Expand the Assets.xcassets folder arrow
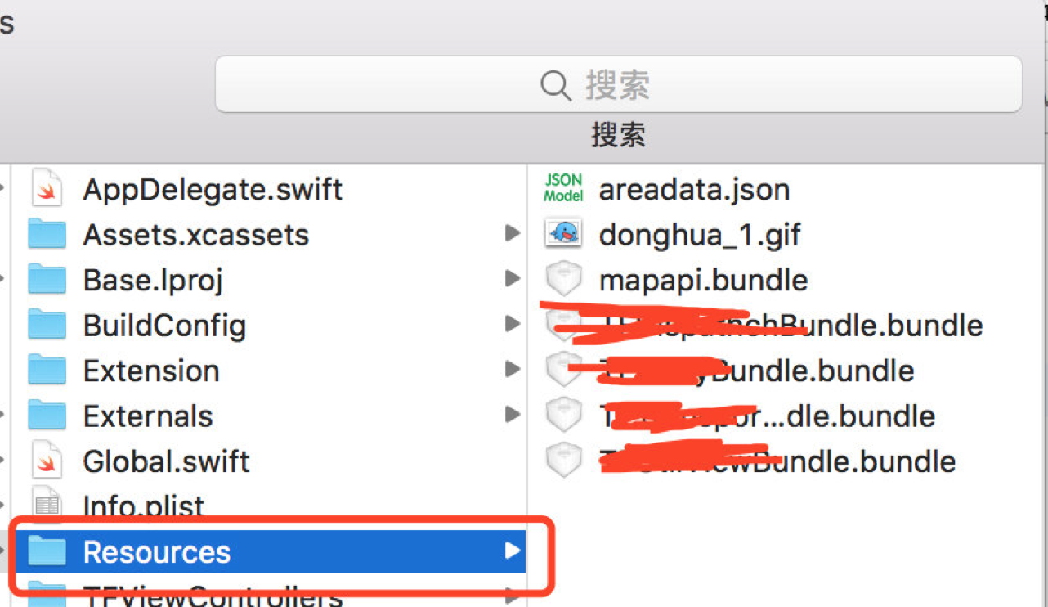 [512, 234]
